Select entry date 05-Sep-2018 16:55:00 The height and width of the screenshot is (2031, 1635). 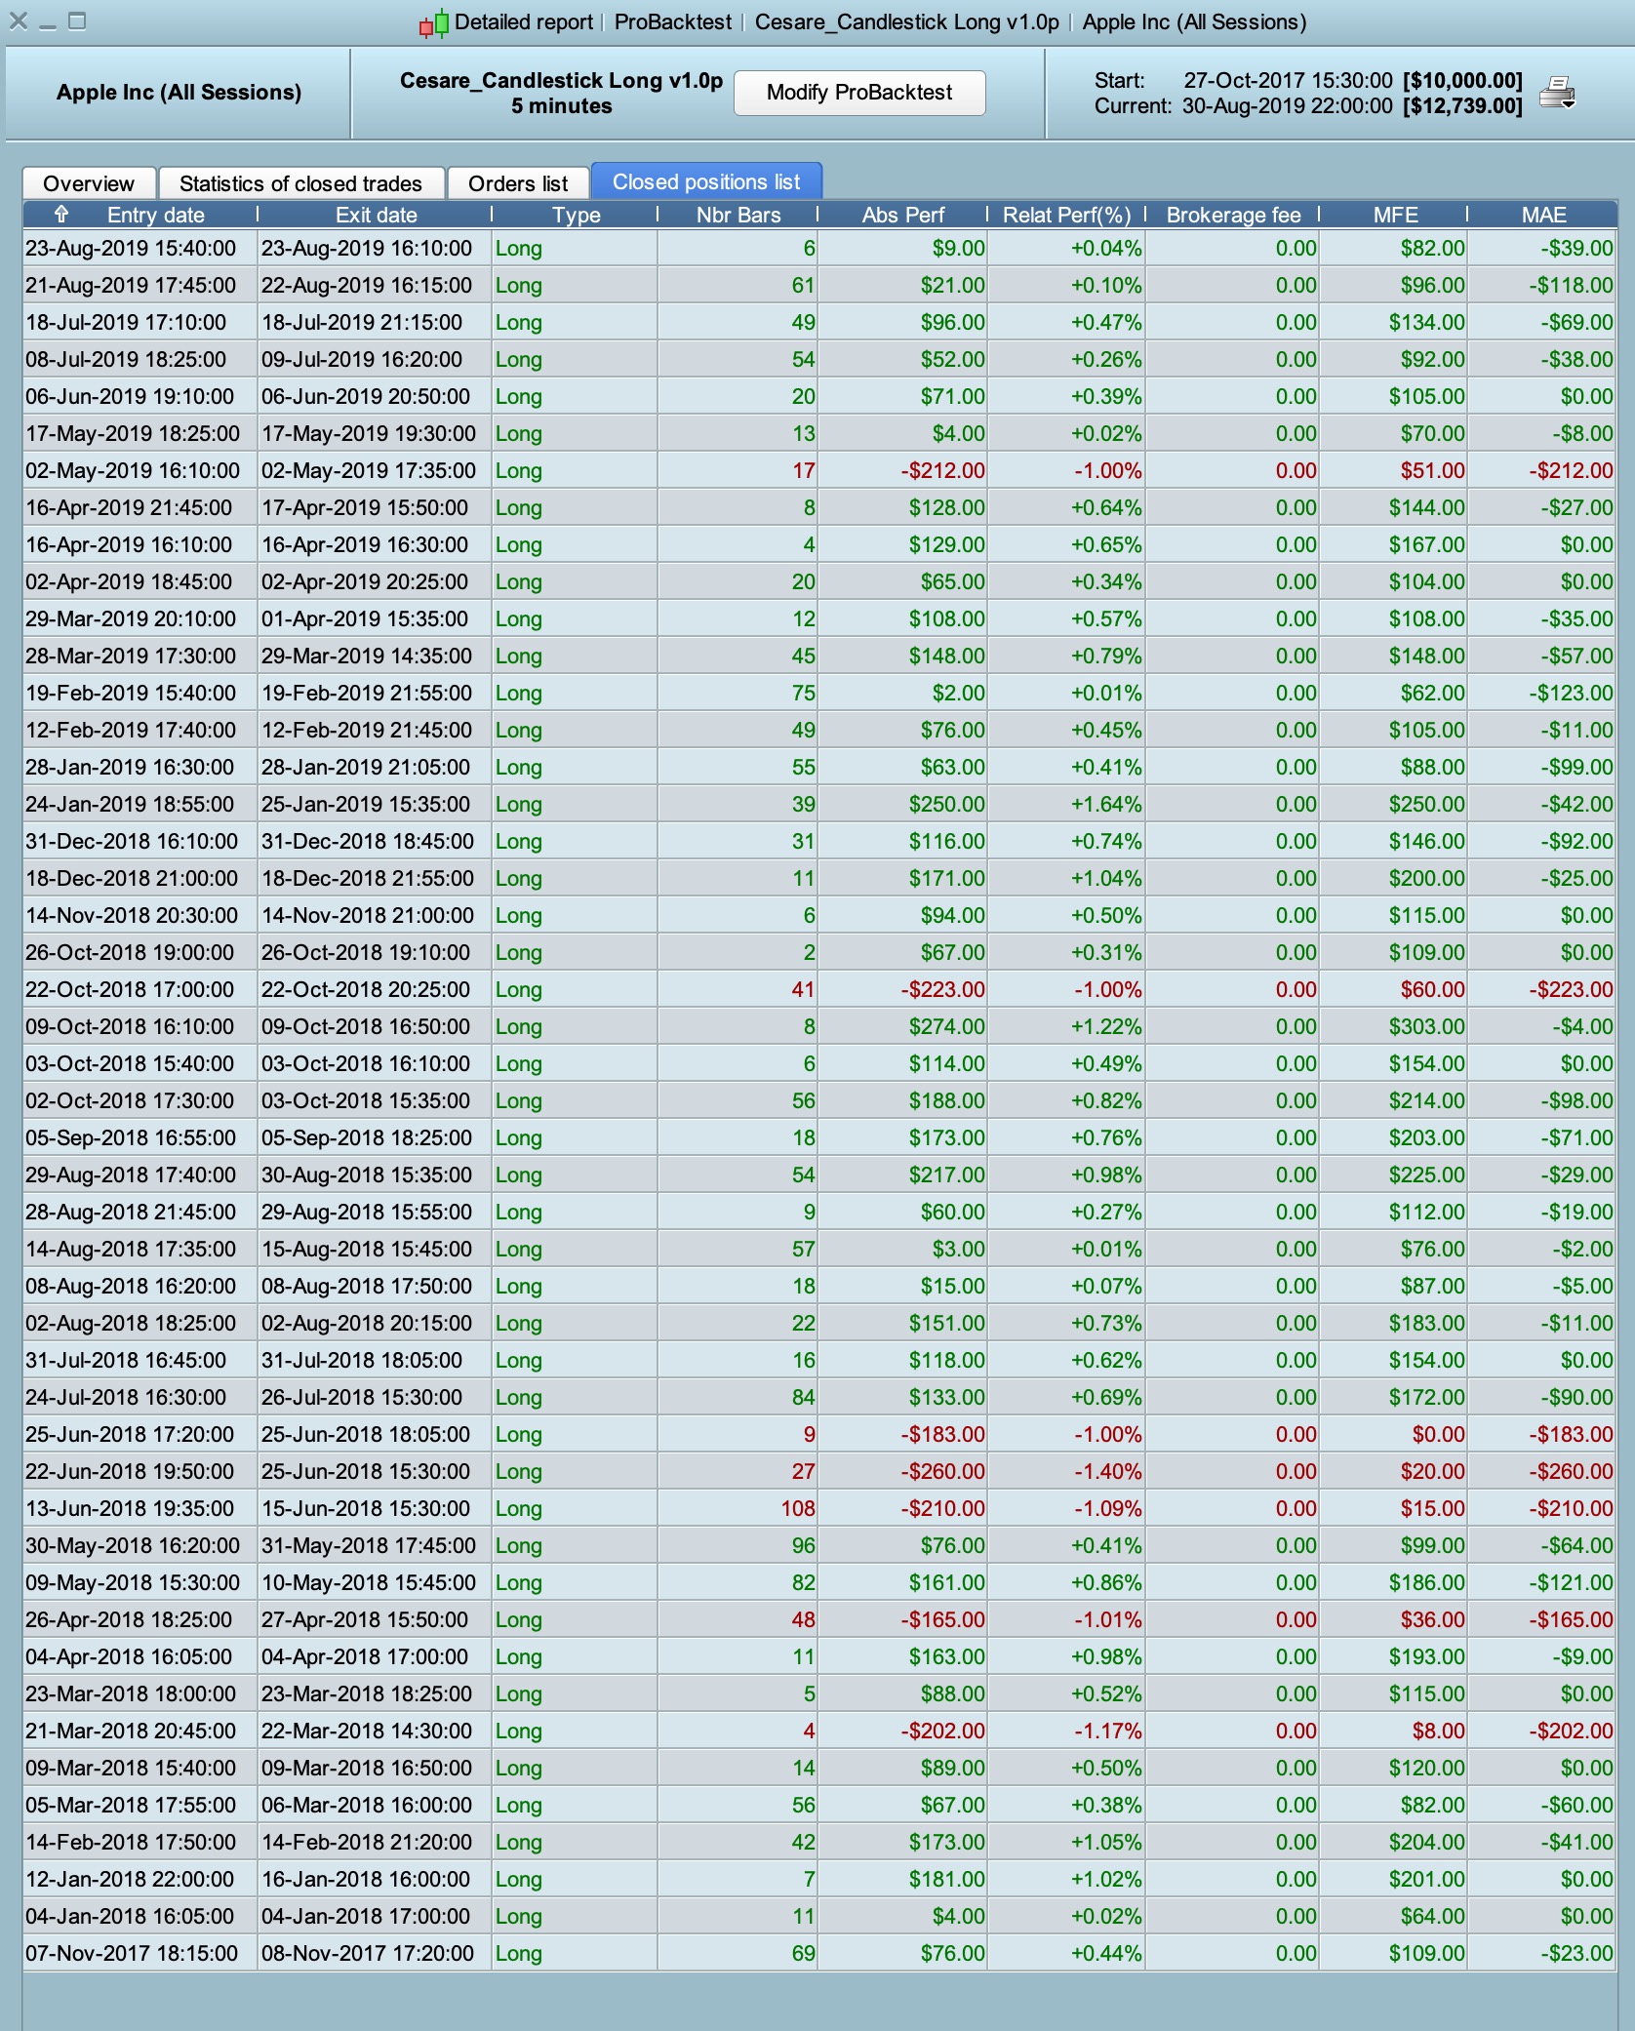pos(131,1138)
